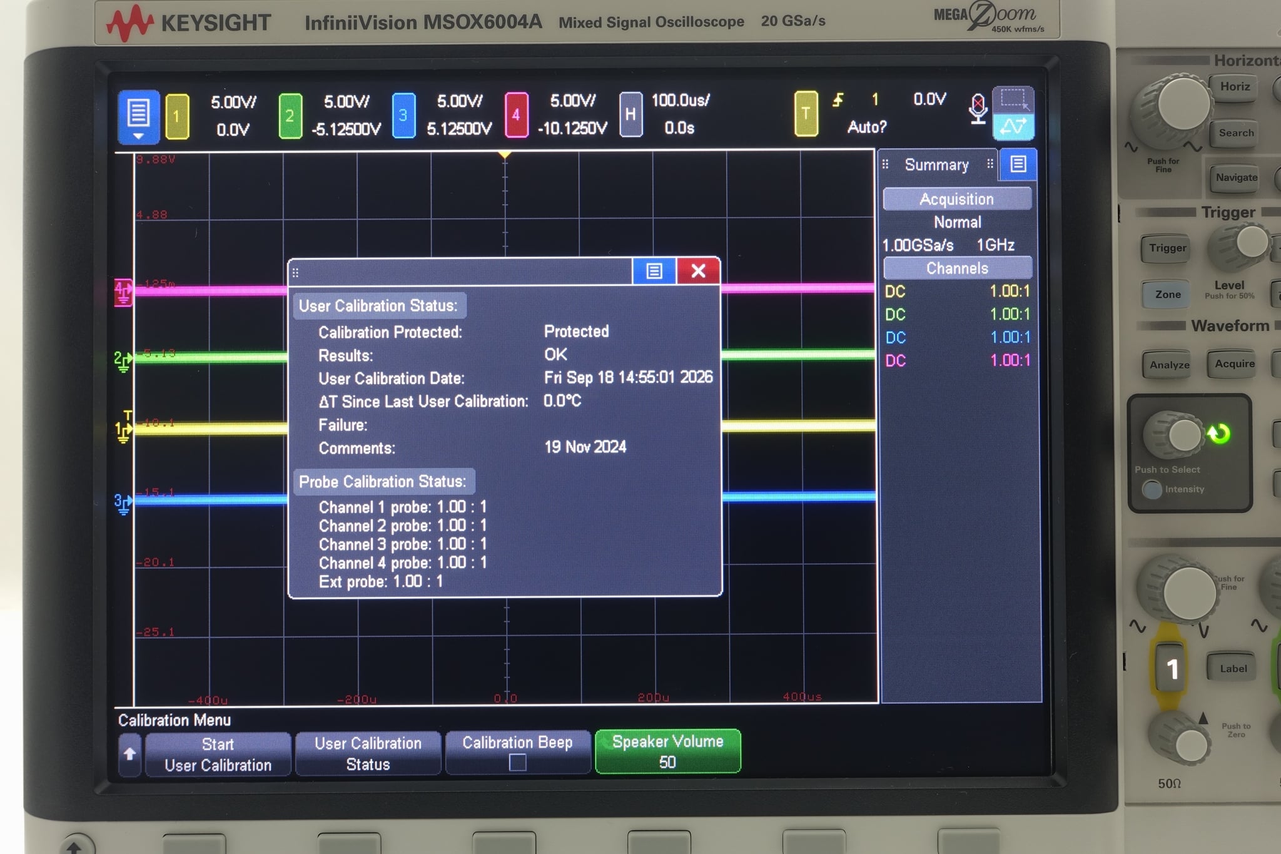Viewport: 1281px width, 854px height.
Task: Open the Summary sidebar menu icon
Action: coord(1018,165)
